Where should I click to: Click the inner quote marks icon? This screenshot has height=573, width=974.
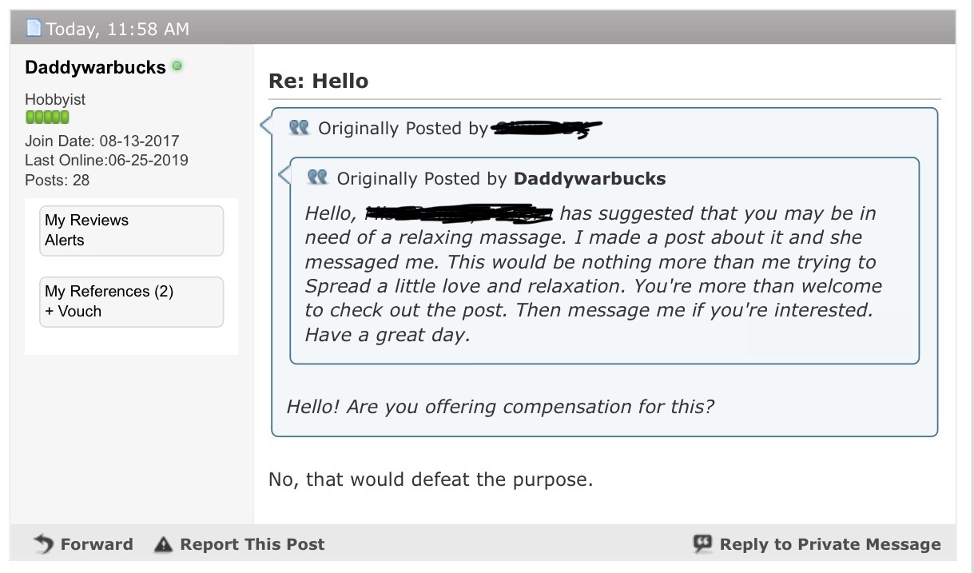pos(317,177)
